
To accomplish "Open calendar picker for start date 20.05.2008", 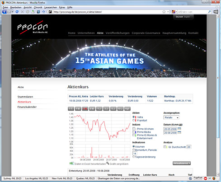I will 179,129.
